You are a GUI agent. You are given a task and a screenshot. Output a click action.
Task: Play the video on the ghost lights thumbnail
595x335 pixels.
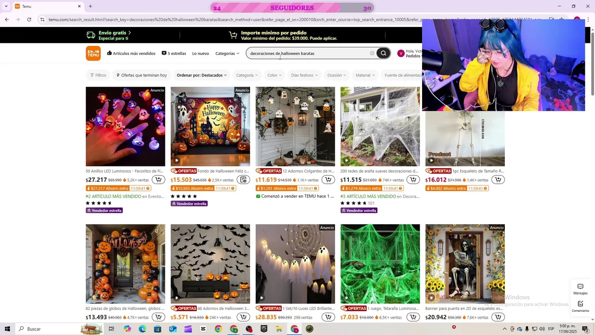tap(261, 298)
